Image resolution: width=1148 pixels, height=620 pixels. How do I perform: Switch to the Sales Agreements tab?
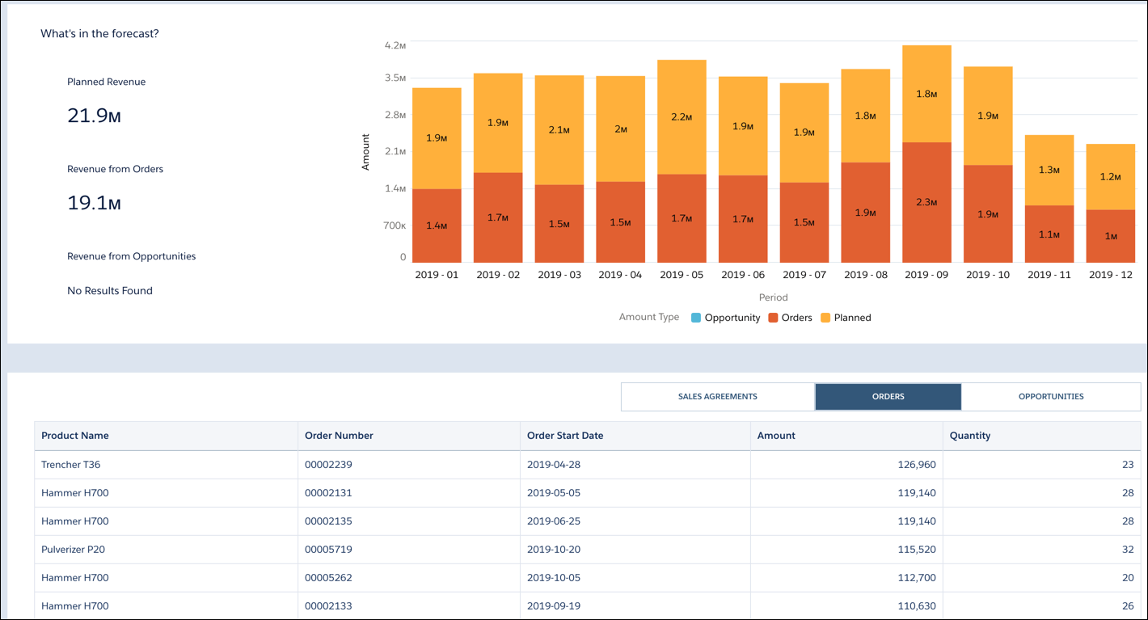coord(717,396)
